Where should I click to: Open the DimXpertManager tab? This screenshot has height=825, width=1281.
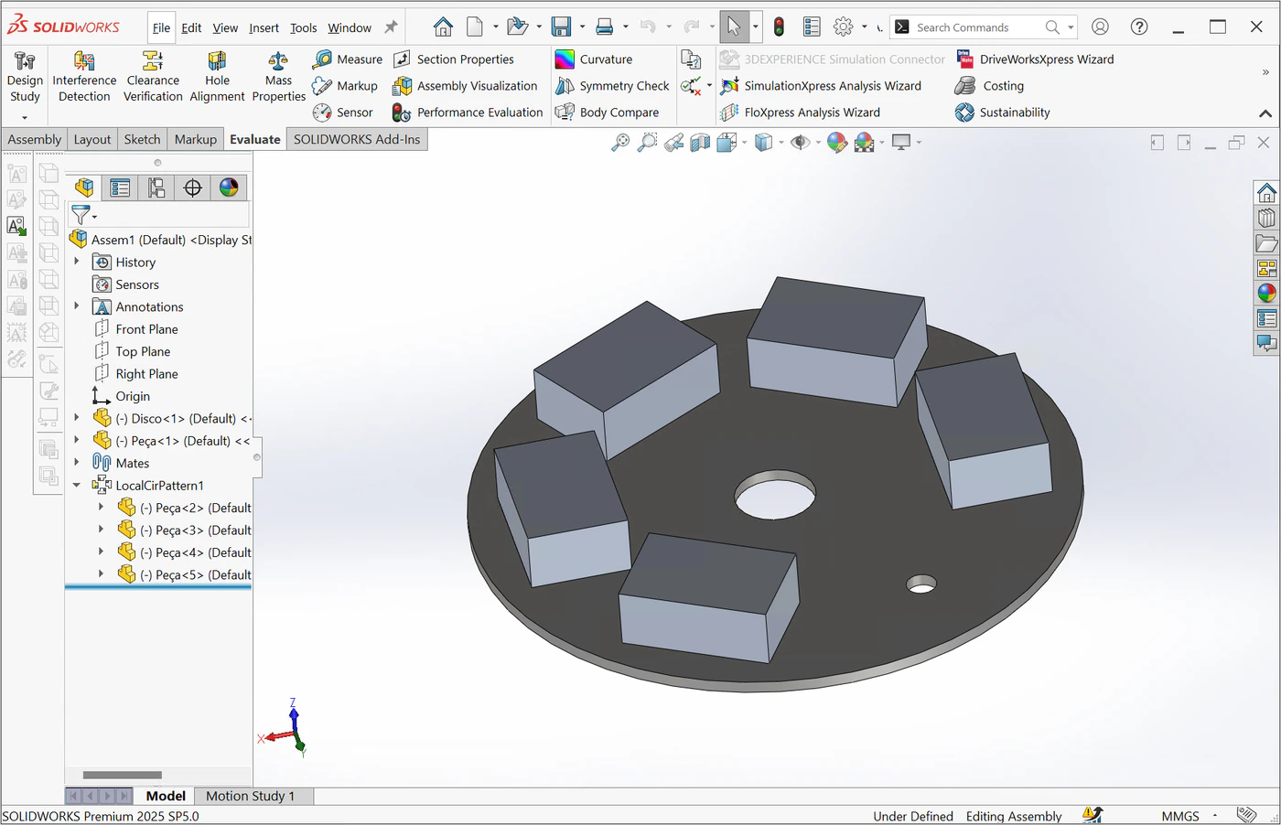(193, 187)
